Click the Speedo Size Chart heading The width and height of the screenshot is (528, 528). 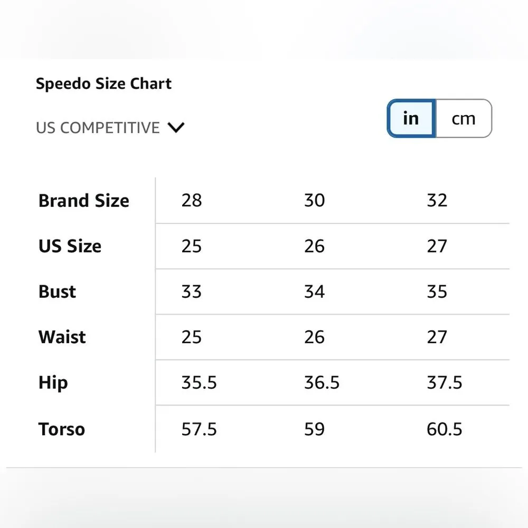103,84
